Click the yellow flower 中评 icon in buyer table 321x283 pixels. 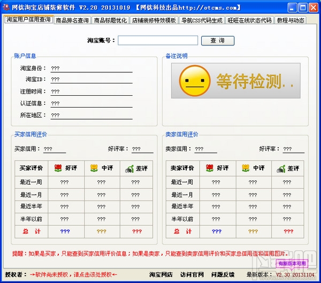click(94, 168)
